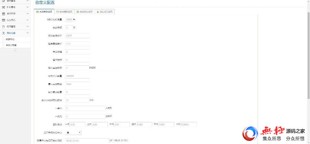Click the text icon beside the expanded sidebar menu
Image resolution: width=310 pixels, height=144 pixels.
coord(3,33)
